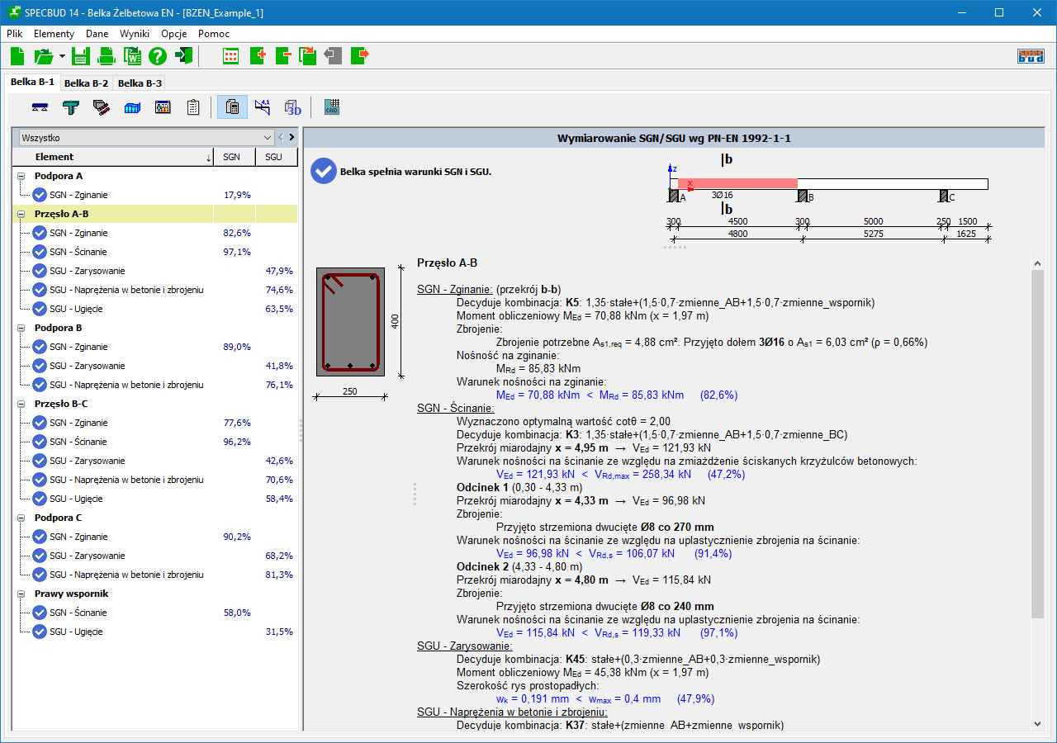Collapse the Przęsło B-C tree group
Viewport: 1057px width, 743px height.
click(x=20, y=404)
